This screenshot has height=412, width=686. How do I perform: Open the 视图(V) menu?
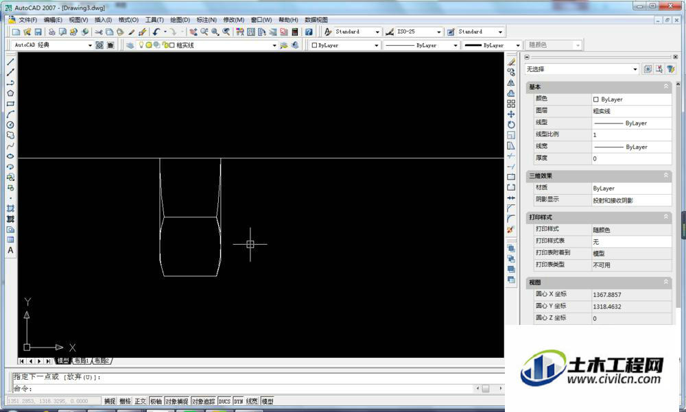click(x=78, y=20)
